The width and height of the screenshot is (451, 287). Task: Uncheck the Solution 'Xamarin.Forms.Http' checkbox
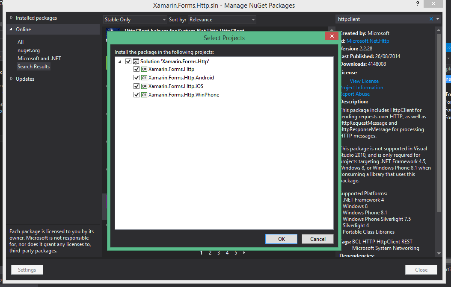[x=128, y=61]
